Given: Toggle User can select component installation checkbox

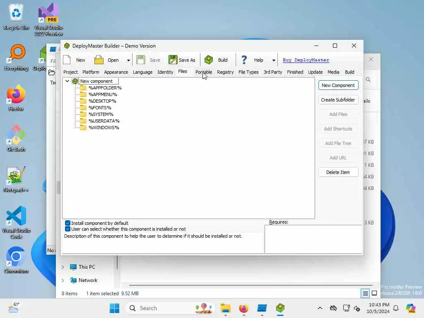Looking at the screenshot, I should click(67, 229).
